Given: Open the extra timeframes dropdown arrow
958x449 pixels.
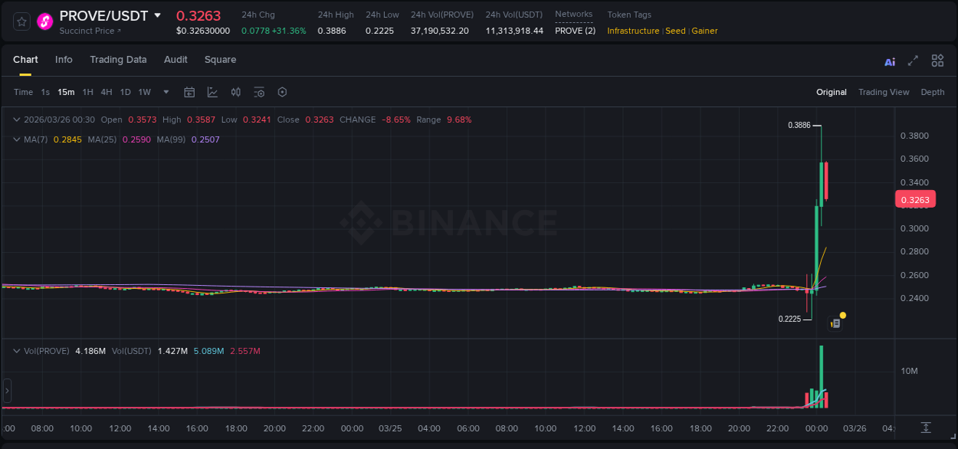Looking at the screenshot, I should pyautogui.click(x=166, y=92).
